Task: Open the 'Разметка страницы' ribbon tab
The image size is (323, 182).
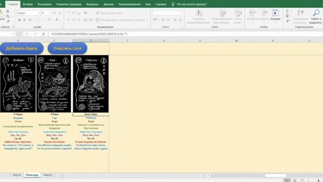Action: (69, 4)
